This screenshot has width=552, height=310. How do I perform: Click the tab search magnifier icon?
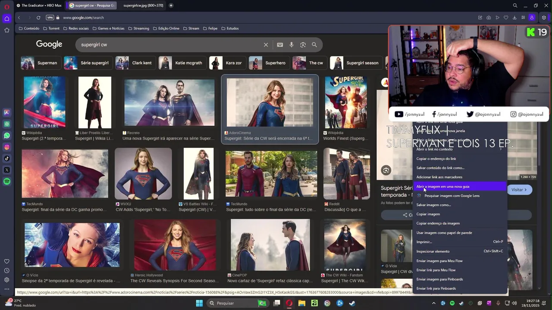(x=515, y=6)
